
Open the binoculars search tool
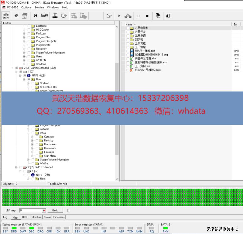[x=35, y=16]
